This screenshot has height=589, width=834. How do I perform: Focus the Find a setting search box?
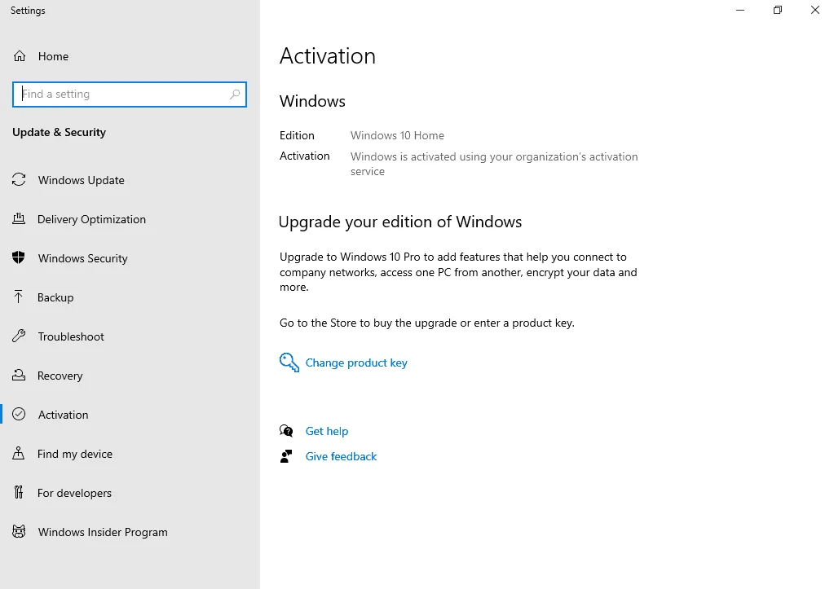coord(130,94)
